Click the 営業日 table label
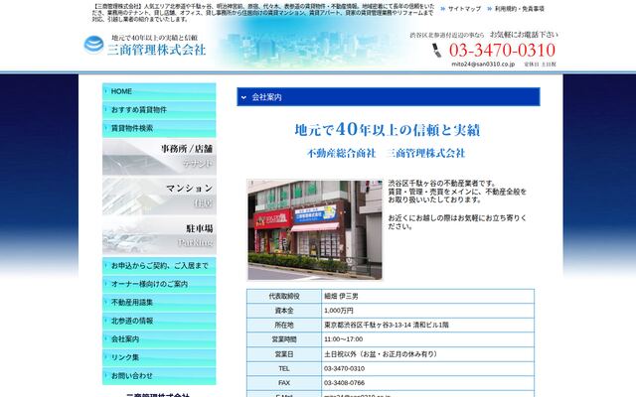Screen dimensions: 636x397 point(284,354)
